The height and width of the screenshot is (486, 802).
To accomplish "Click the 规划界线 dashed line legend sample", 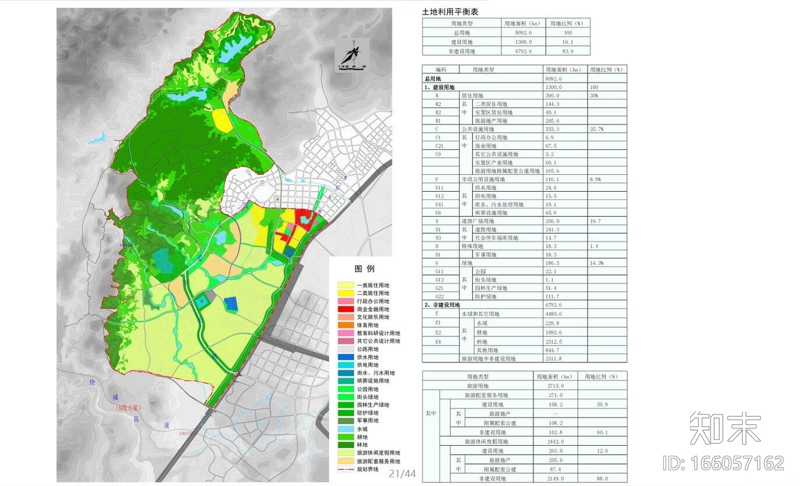I will point(346,469).
